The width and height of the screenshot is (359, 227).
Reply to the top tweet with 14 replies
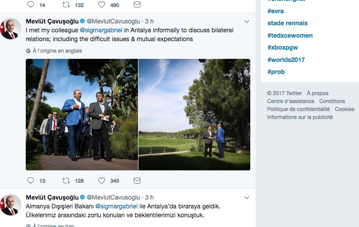tap(31, 5)
